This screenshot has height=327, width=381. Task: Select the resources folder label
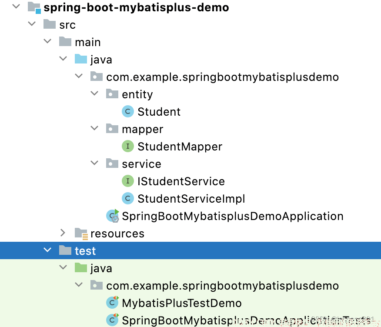[117, 234]
